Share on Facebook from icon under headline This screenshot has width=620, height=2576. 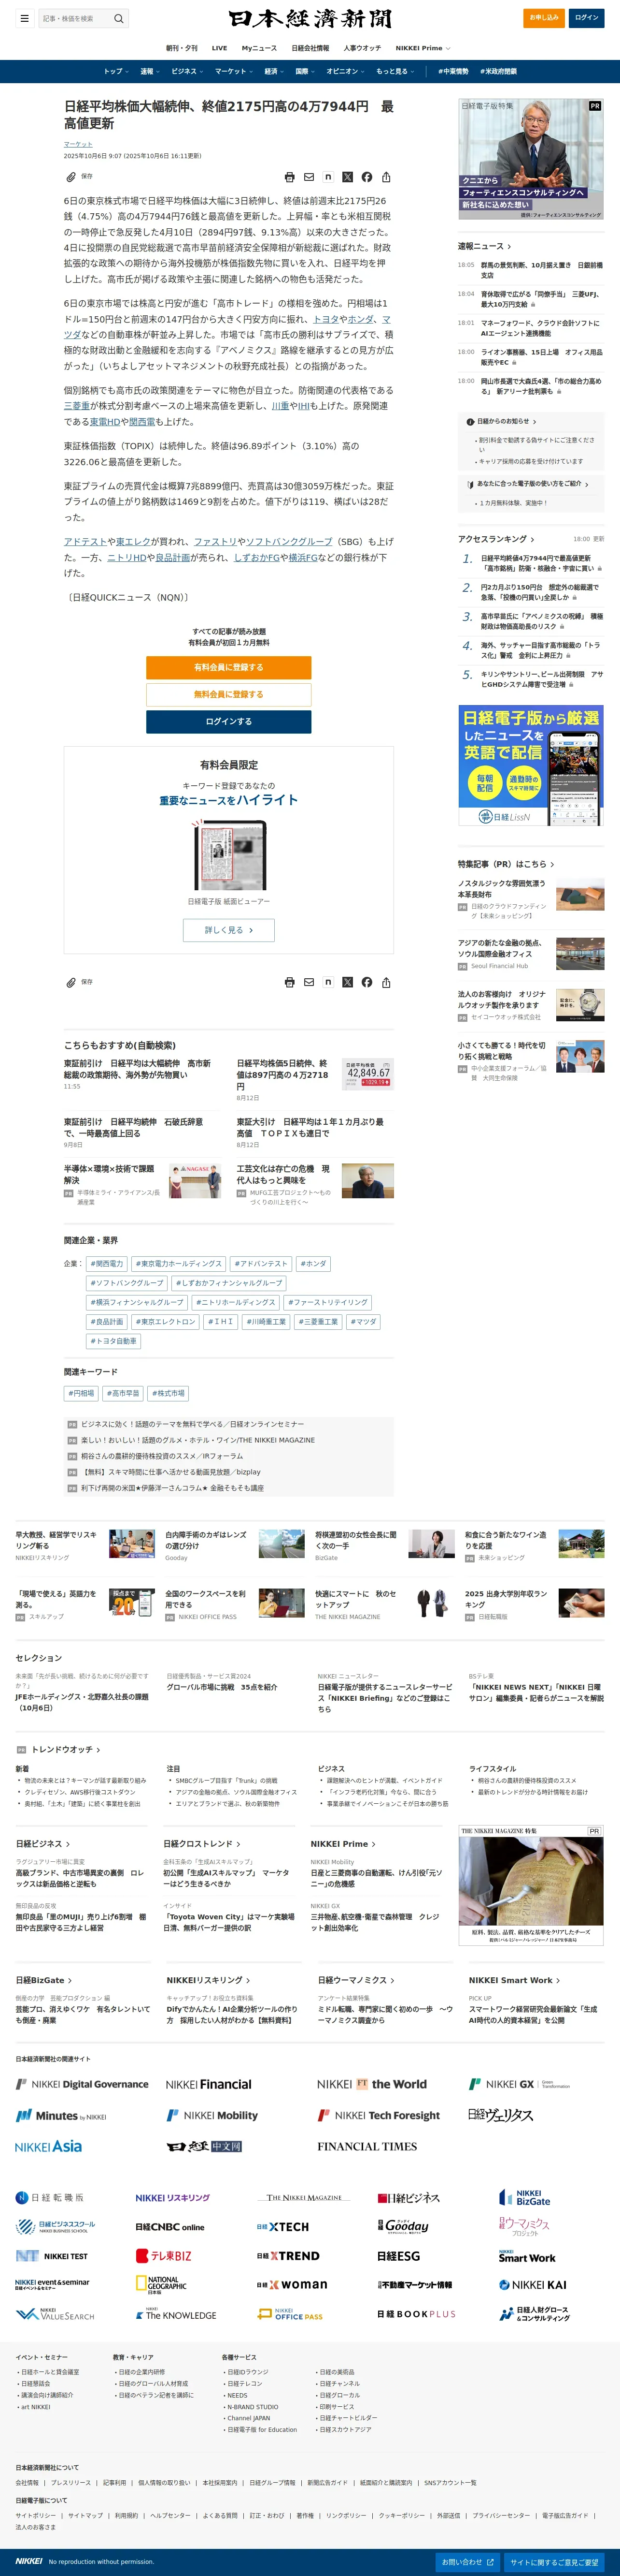pos(366,177)
